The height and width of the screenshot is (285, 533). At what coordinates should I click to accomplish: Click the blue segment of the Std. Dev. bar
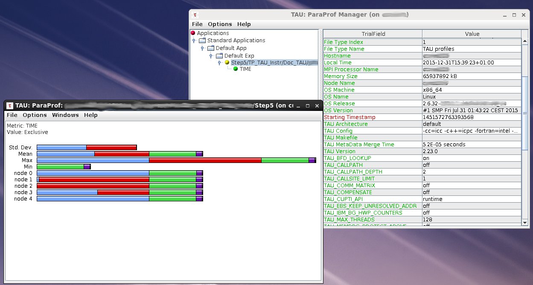pyautogui.click(x=62, y=147)
